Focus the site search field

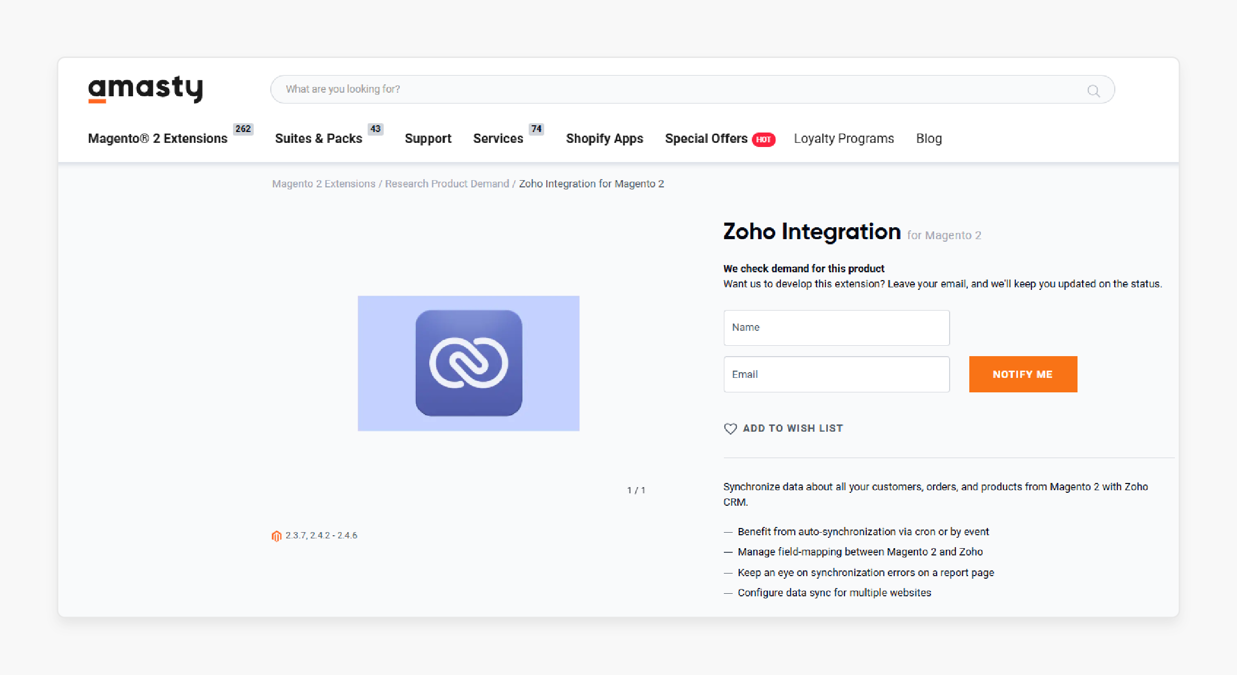point(692,89)
